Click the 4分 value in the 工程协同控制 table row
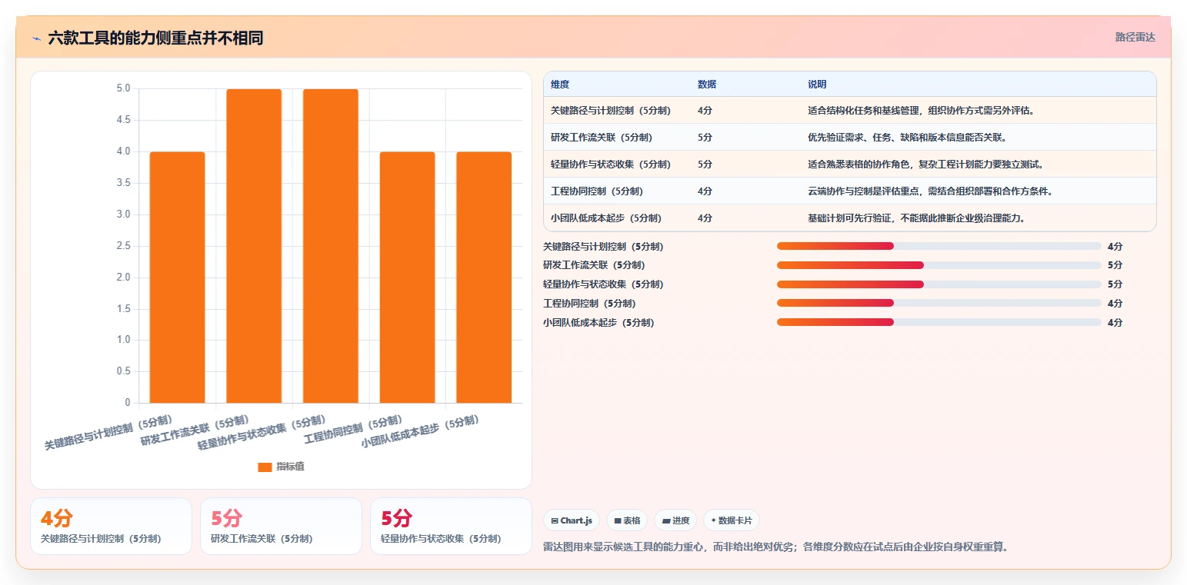This screenshot has width=1187, height=585. 705,191
